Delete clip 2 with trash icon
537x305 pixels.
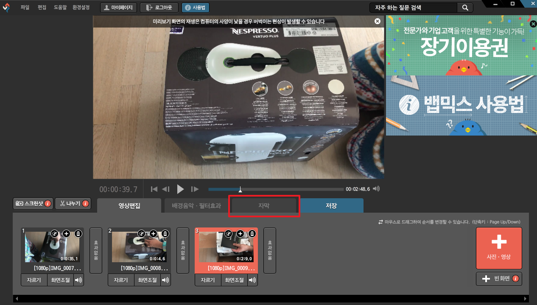coord(165,233)
